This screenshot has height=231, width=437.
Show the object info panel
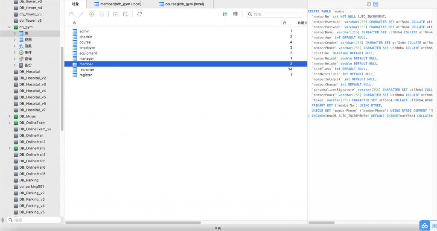coord(369,4)
